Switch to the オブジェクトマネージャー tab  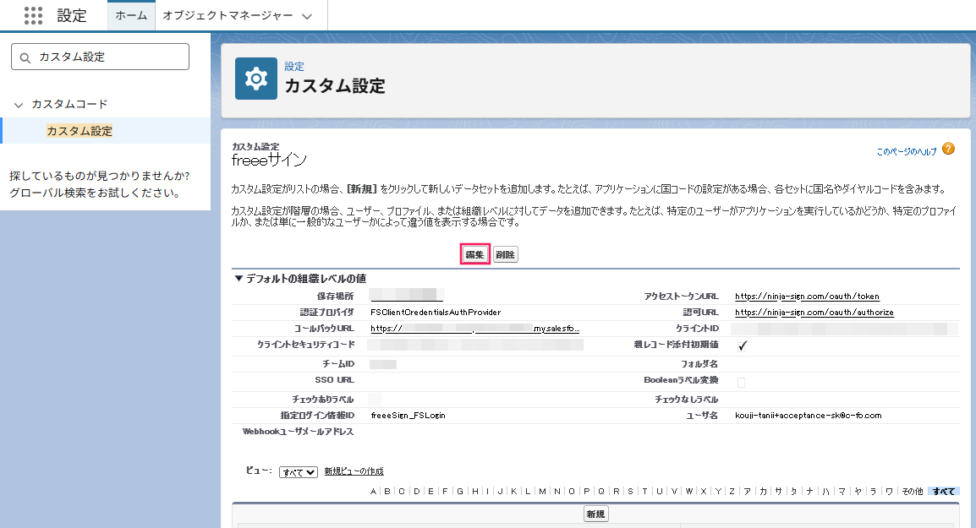[228, 15]
